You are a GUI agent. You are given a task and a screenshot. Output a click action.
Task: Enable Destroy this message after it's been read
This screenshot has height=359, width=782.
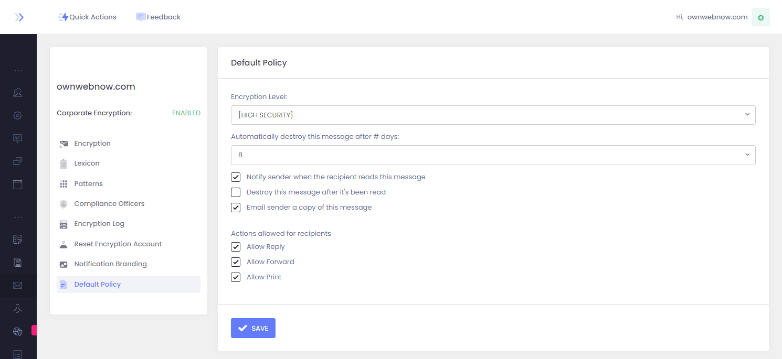tap(236, 192)
